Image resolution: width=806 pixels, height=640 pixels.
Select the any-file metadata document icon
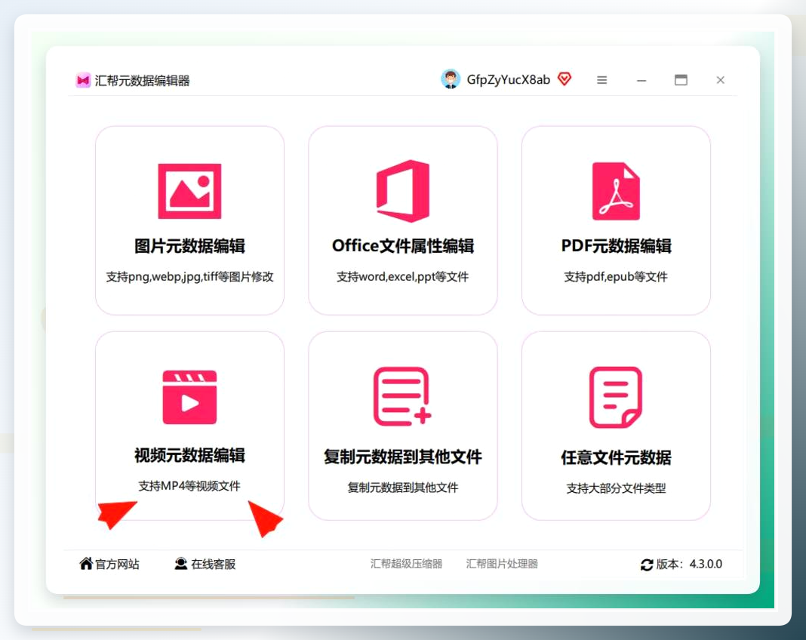tap(616, 397)
